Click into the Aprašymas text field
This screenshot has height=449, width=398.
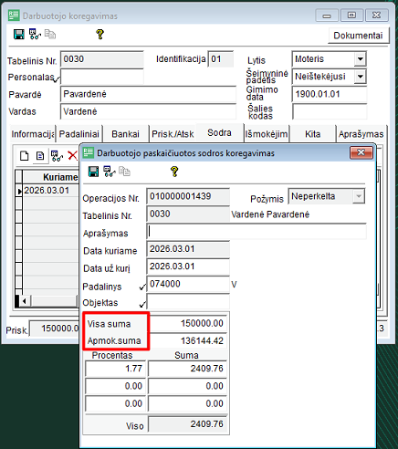257,232
